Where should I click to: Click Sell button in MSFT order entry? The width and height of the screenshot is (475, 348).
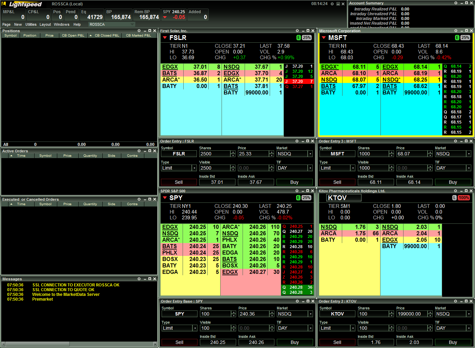[337, 182]
